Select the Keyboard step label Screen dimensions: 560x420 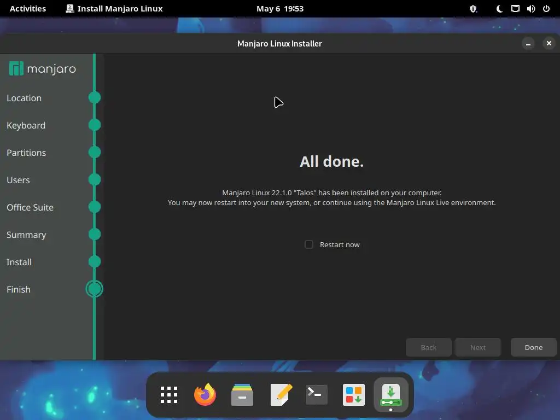26,126
